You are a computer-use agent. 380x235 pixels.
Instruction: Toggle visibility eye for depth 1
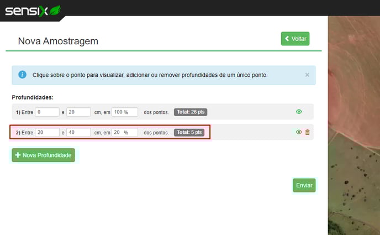tap(299, 112)
